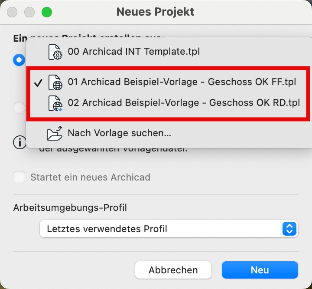
Task: Enable Startet ein neues Archicad checkbox
Action: (x=19, y=177)
